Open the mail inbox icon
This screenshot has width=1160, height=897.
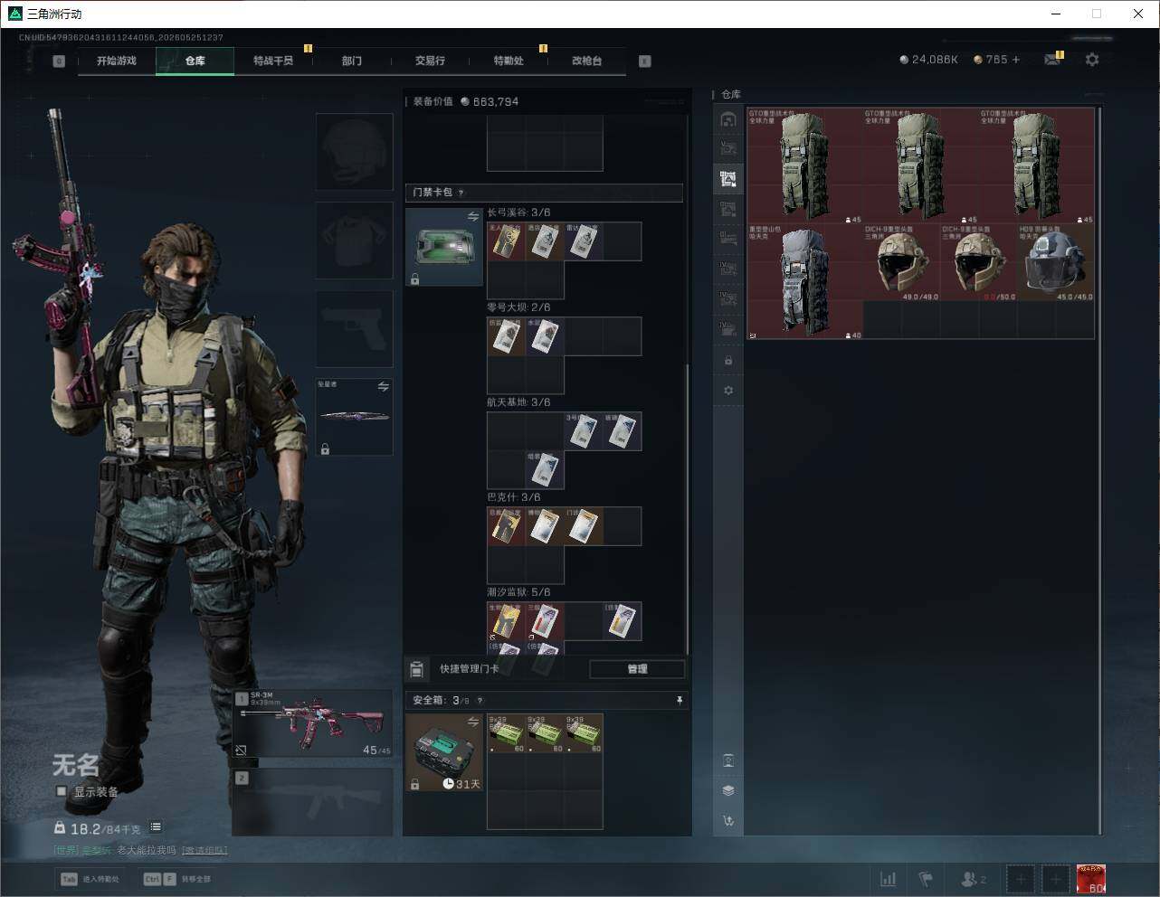pos(1051,60)
